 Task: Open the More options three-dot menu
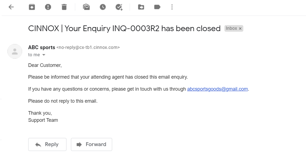point(172,7)
